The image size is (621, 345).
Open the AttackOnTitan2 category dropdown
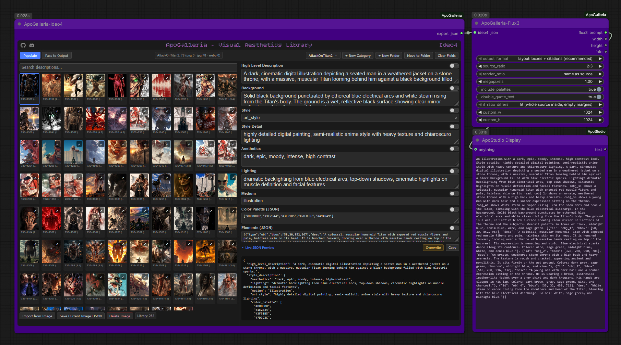tap(322, 55)
